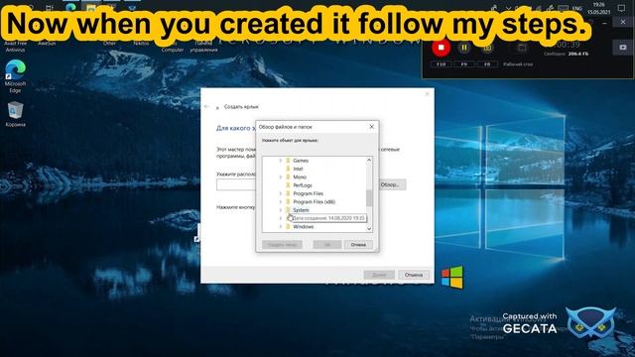
Task: Open the Windows notification center icon
Action: click(621, 8)
